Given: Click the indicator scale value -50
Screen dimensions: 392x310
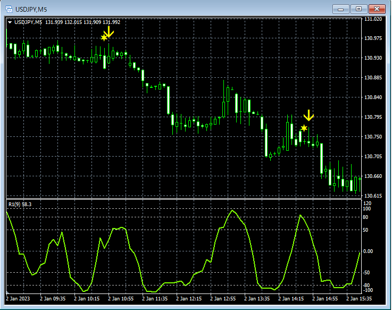Looking at the screenshot, I should click(366, 273).
